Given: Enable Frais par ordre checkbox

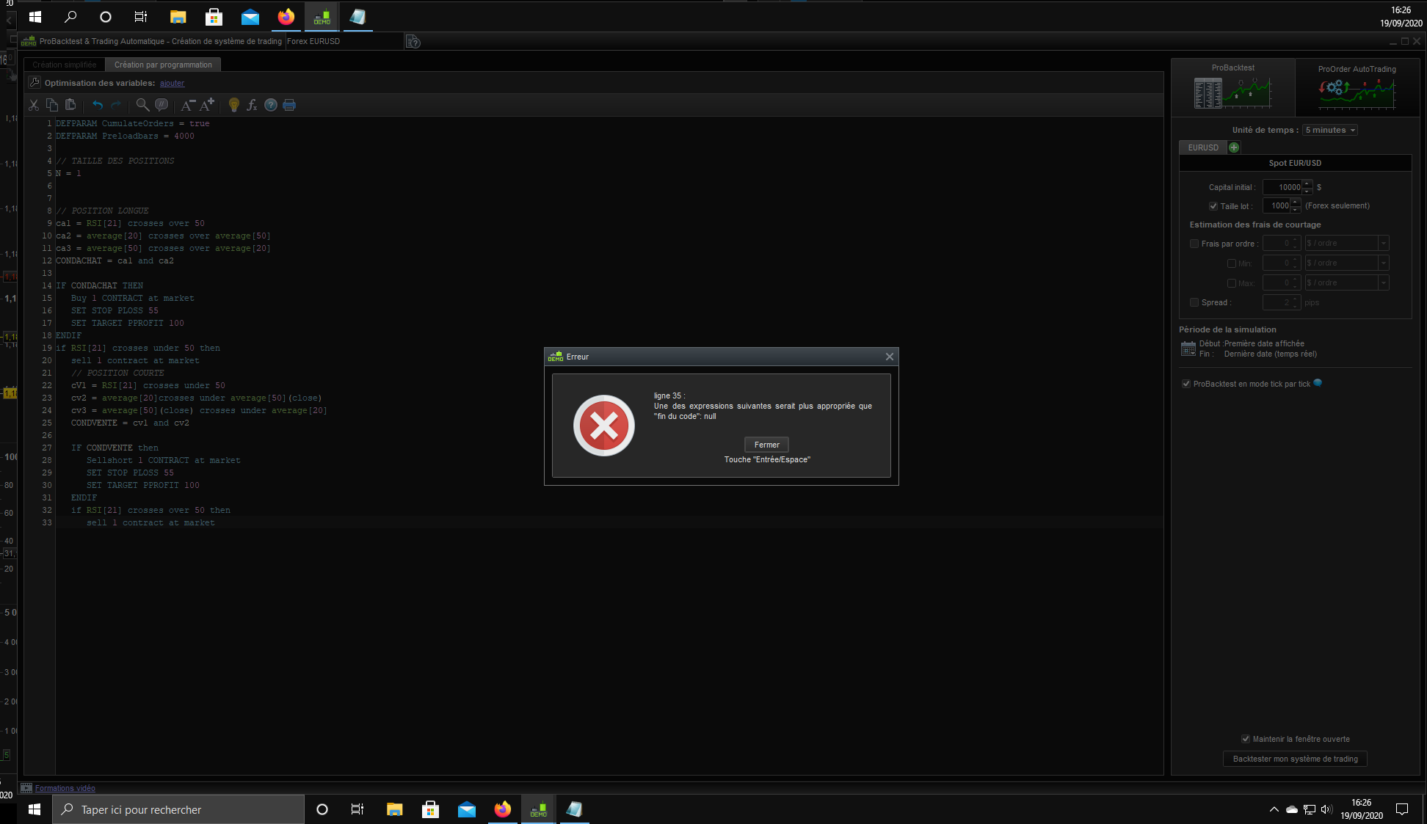Looking at the screenshot, I should tap(1194, 244).
